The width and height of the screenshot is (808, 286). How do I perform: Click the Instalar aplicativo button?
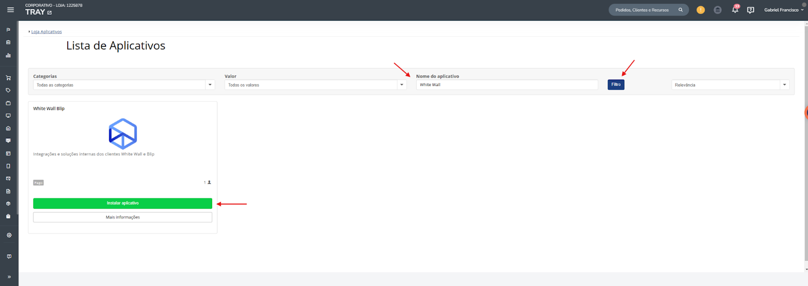point(123,203)
